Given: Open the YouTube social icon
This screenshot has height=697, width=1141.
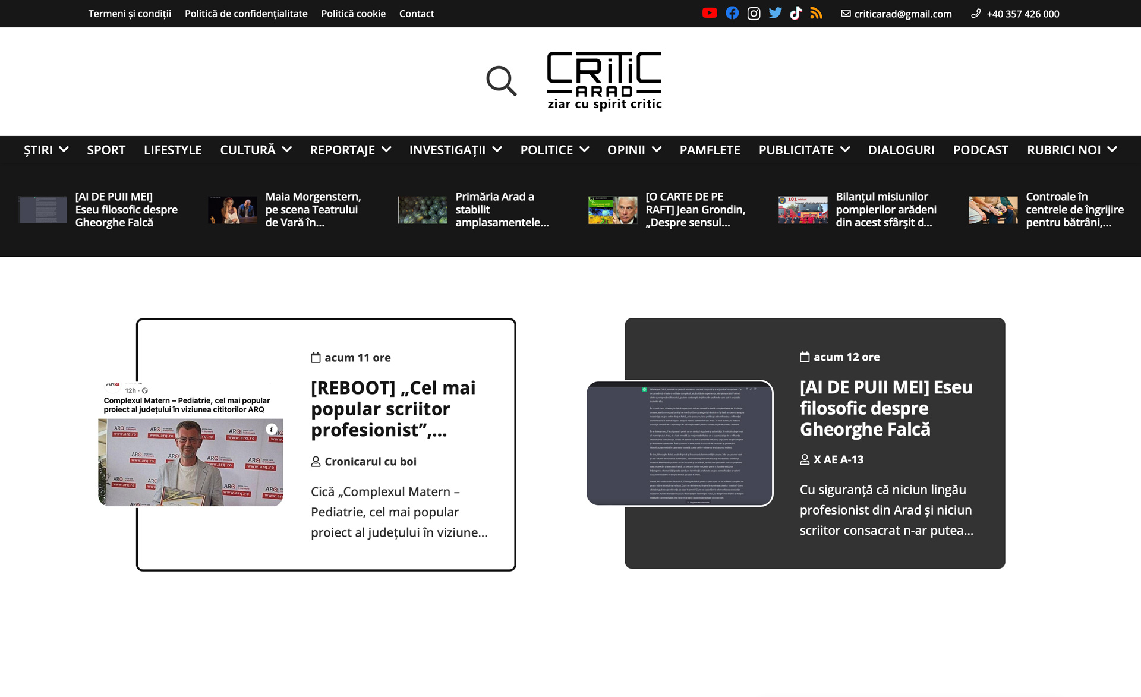Looking at the screenshot, I should [x=710, y=13].
